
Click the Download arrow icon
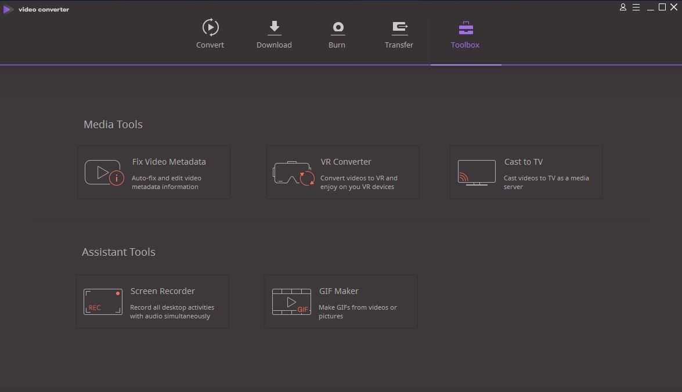pyautogui.click(x=275, y=27)
